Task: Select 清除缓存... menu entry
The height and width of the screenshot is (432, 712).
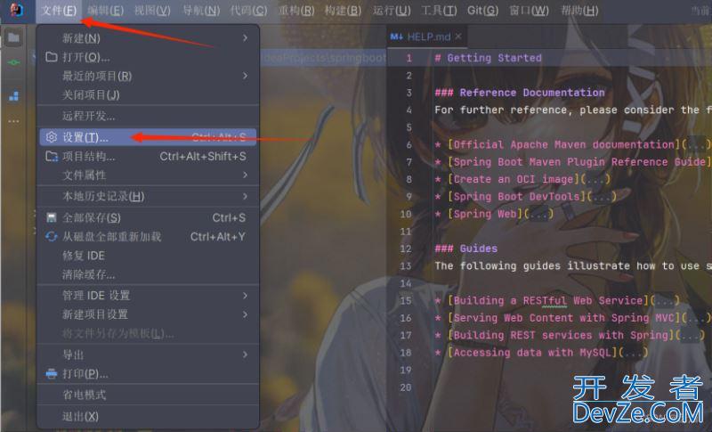Action: pos(148,274)
